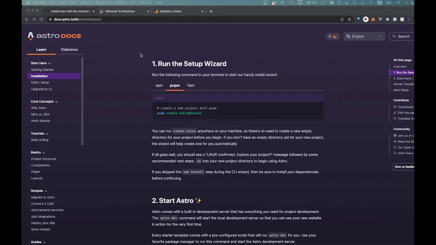Open a new browser tab plus button

point(211,11)
